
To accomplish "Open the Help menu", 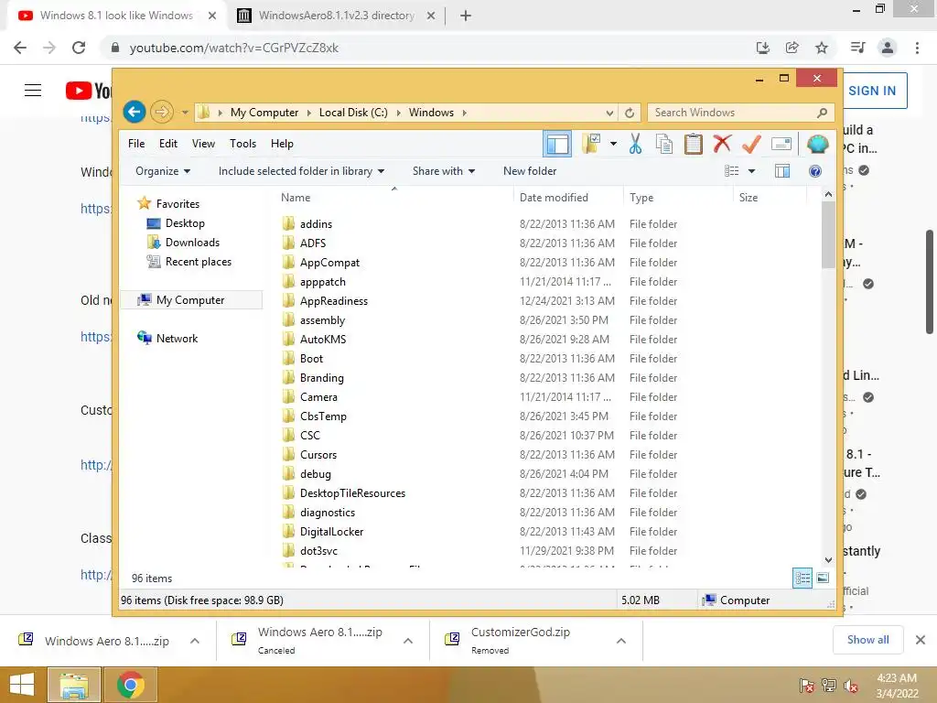I will pyautogui.click(x=282, y=144).
